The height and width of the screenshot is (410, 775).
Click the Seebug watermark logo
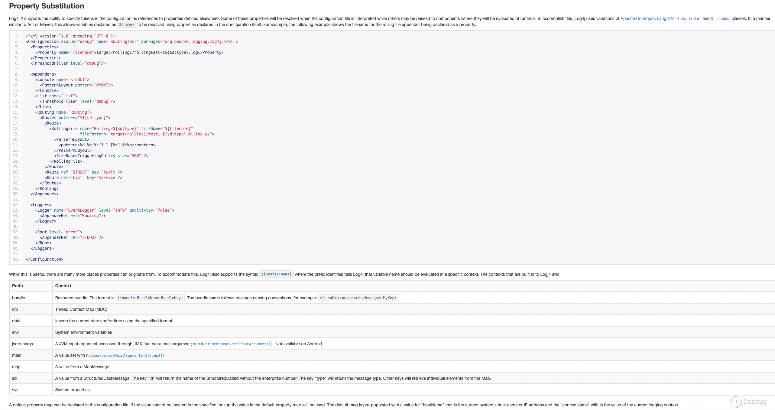[749, 402]
